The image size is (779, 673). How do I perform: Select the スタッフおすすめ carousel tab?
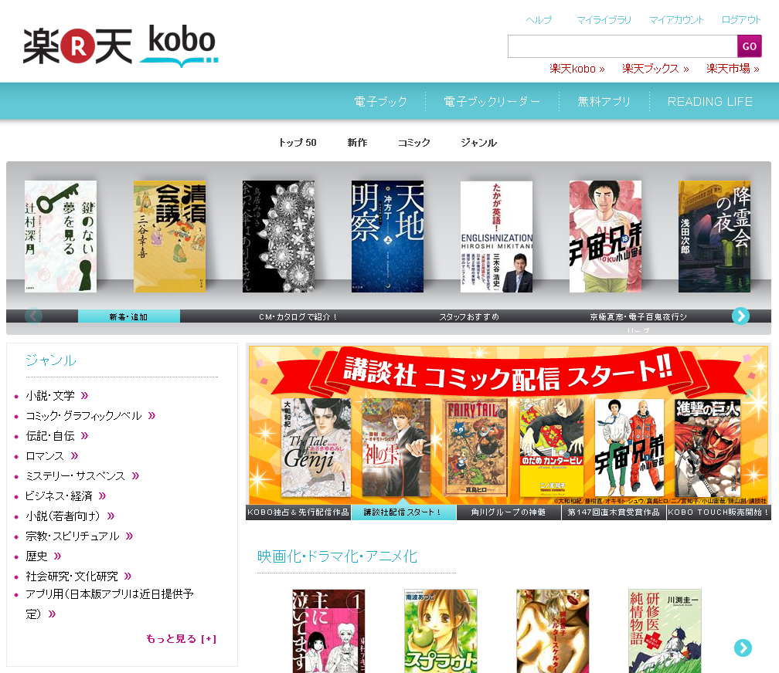[469, 316]
